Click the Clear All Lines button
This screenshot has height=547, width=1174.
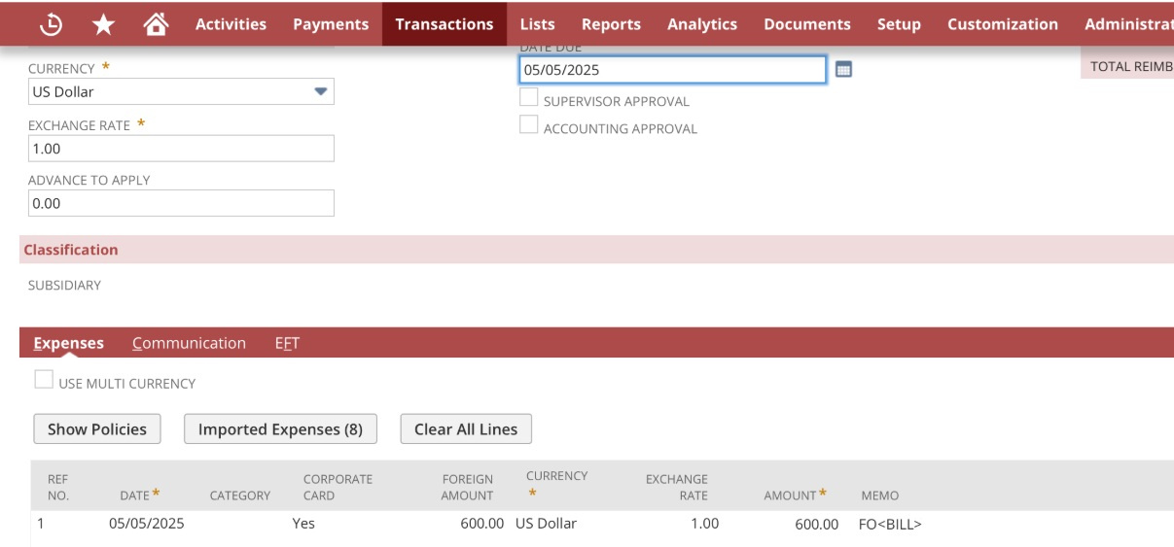(x=466, y=429)
